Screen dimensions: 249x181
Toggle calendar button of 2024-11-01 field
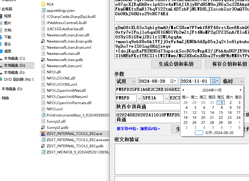coord(216,81)
